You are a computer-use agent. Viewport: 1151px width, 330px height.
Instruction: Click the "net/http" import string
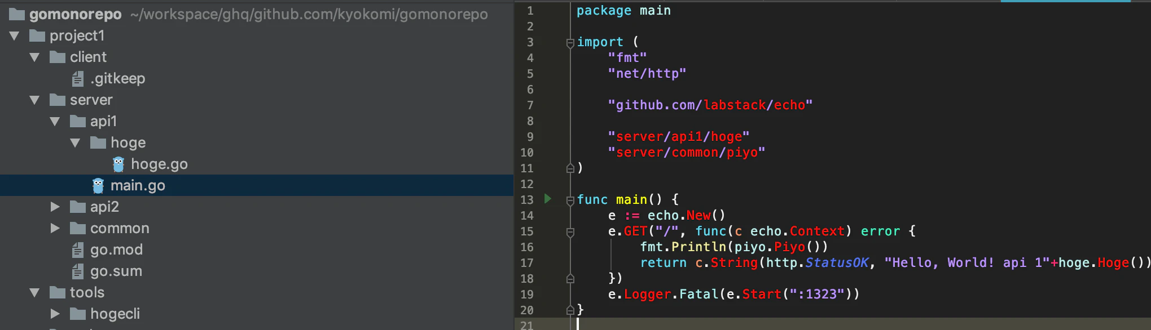[647, 74]
